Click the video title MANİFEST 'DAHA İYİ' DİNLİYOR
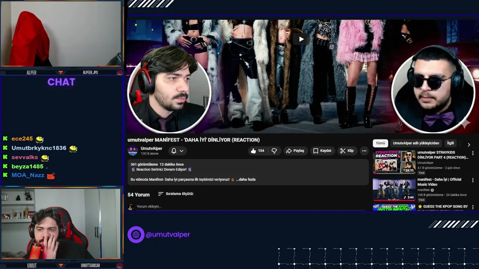 point(193,140)
